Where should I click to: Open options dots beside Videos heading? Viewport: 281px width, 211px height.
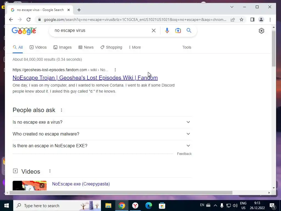(x=50, y=171)
